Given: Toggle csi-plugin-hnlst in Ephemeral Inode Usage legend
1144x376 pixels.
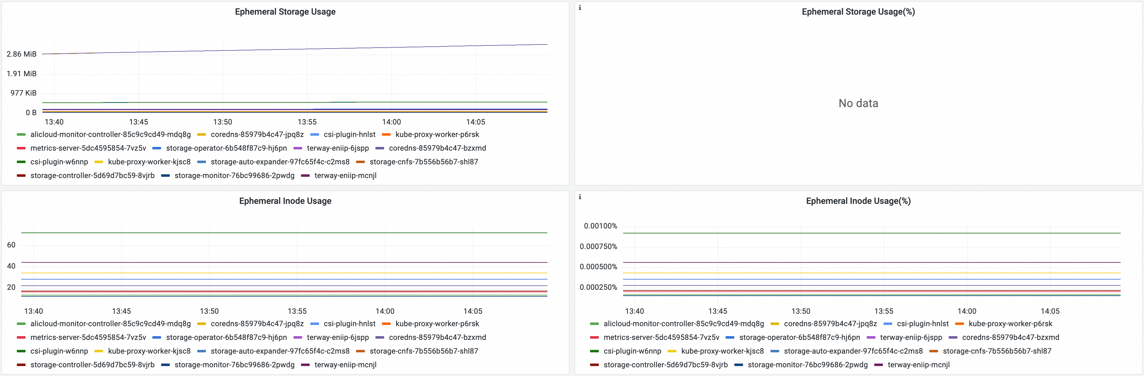Looking at the screenshot, I should coord(350,324).
